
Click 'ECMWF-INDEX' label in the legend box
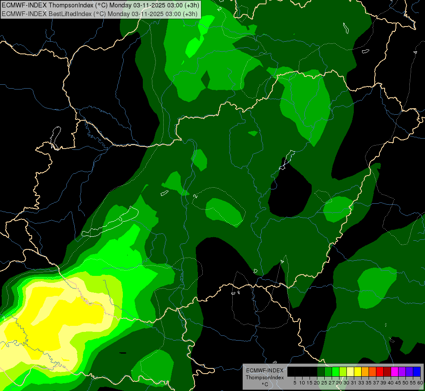pyautogui.click(x=265, y=371)
